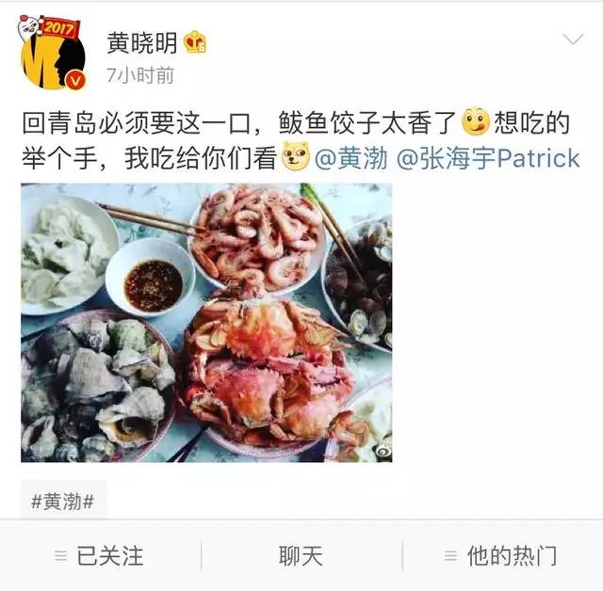The width and height of the screenshot is (603, 591).
Task: Open the @张海宇Patrick mention link
Action: pyautogui.click(x=488, y=158)
